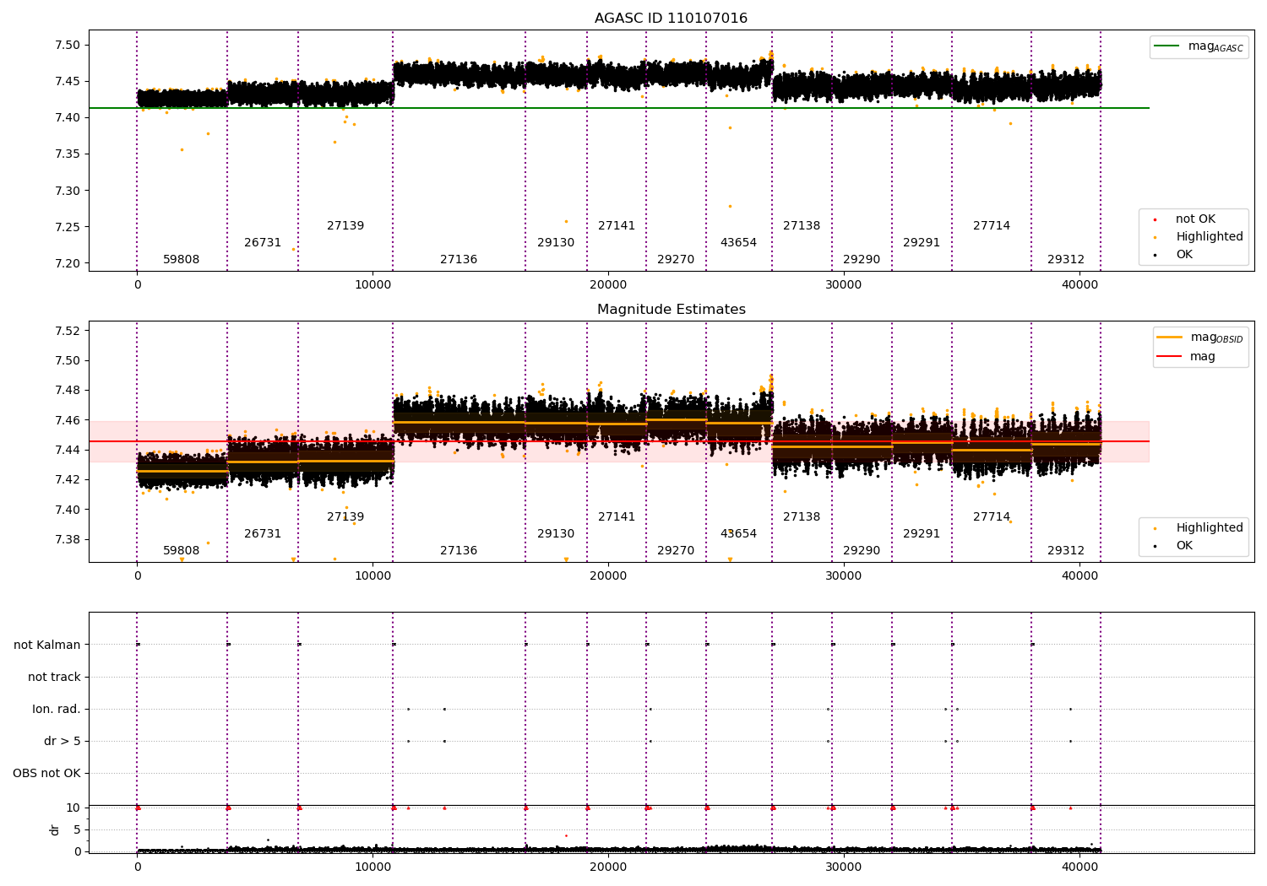Click obsid label 59808 in AGASC ID plot
Screen dimensions: 1267x886
[x=181, y=260]
